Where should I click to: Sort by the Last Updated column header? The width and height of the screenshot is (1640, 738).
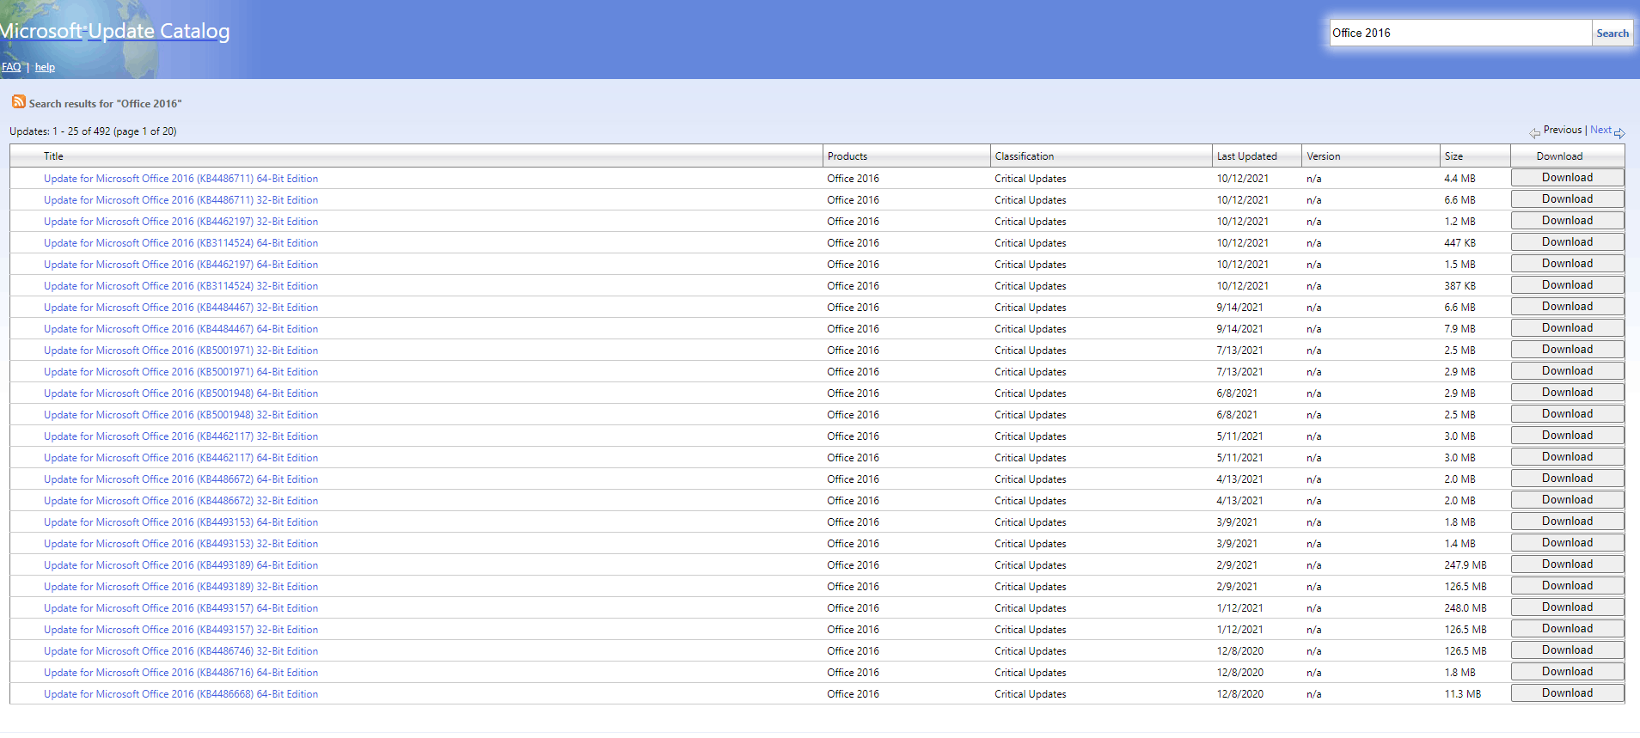[x=1247, y=156]
